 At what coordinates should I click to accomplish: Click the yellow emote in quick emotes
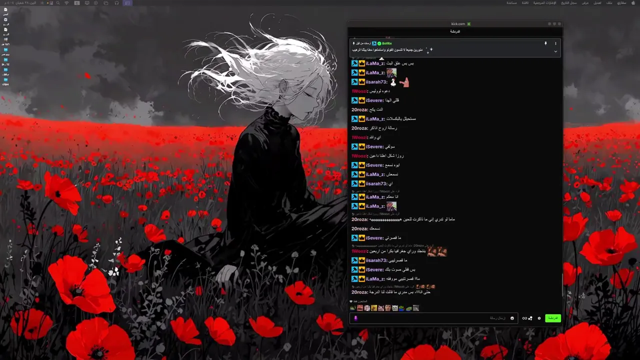tap(374, 308)
